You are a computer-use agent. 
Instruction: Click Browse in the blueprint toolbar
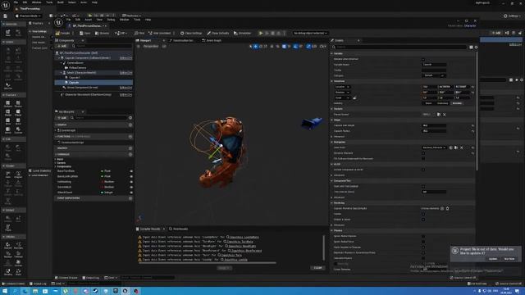tap(102, 33)
